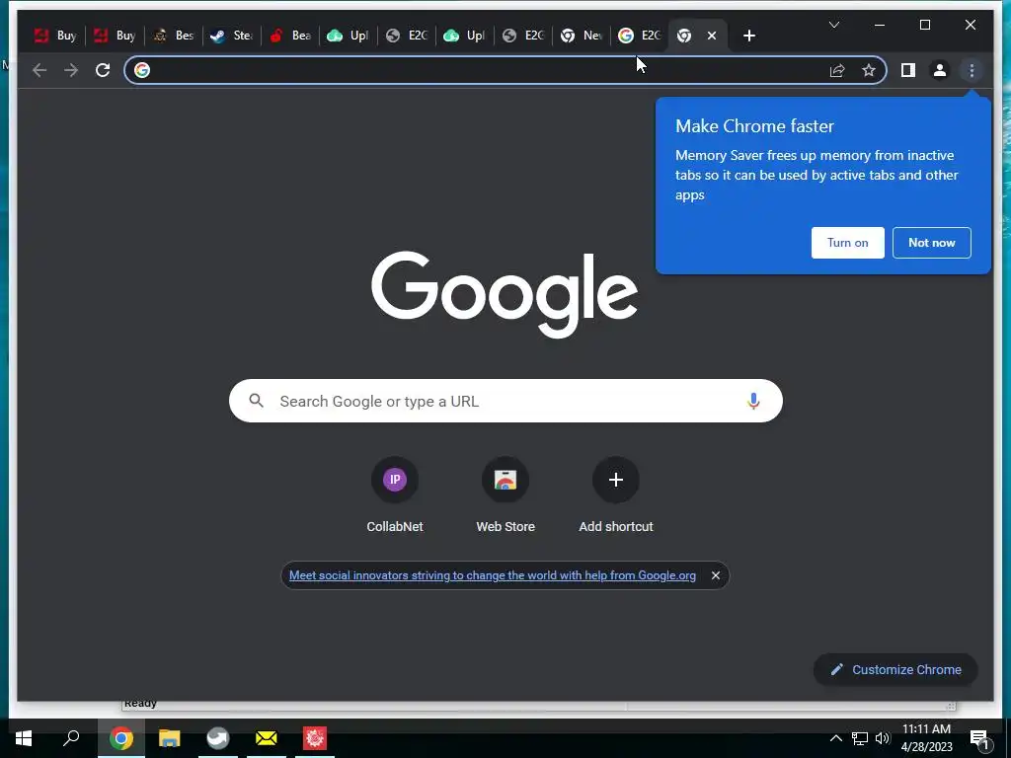The image size is (1011, 758).
Task: Switch to the Bes tab
Action: 174,36
